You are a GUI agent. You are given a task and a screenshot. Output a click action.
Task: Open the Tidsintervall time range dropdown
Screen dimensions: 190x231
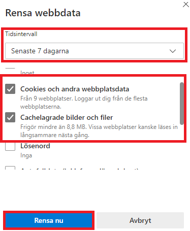(94, 51)
